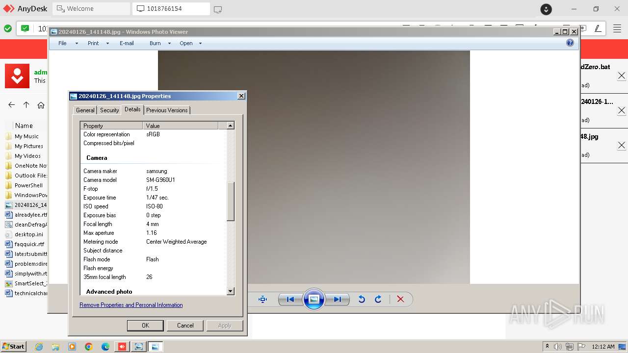This screenshot has width=628, height=353.
Task: Show hidden tray icons
Action: (x=547, y=347)
